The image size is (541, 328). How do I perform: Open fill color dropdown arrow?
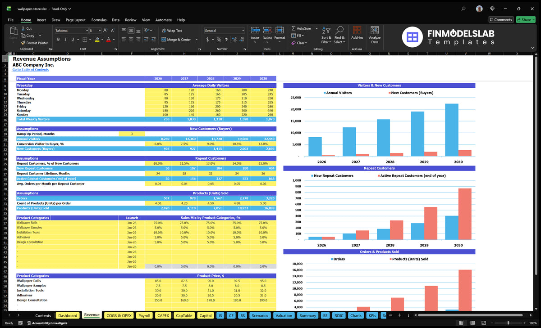click(102, 40)
